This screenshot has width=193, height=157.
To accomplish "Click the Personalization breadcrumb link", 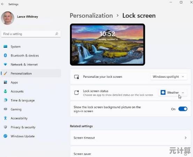I will click(x=91, y=16).
